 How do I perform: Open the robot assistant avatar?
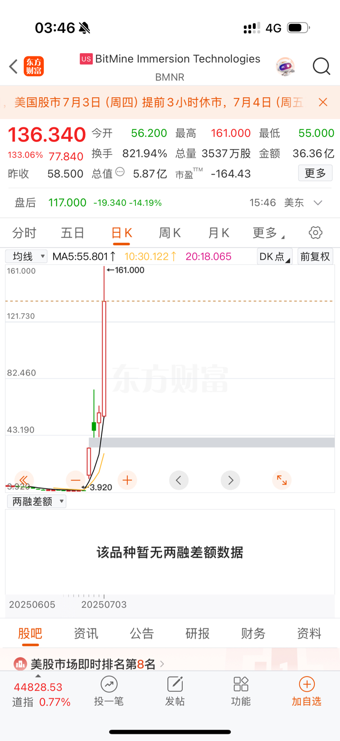285,67
